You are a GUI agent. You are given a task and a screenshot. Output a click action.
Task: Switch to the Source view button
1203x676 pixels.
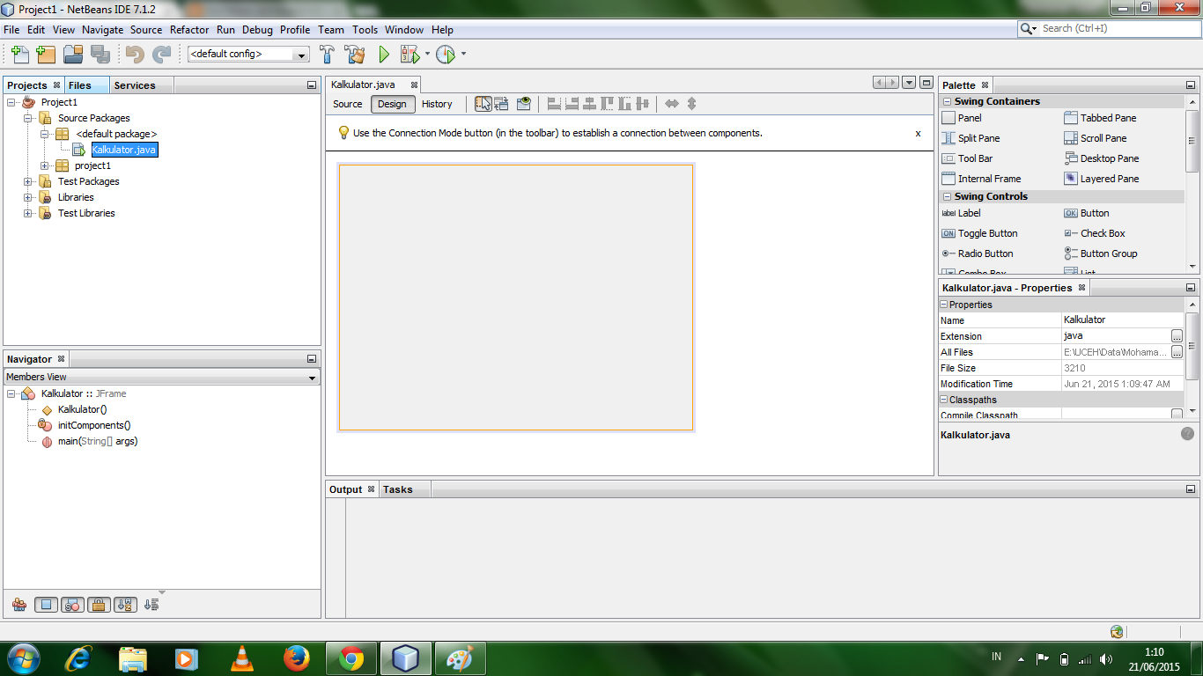(348, 104)
